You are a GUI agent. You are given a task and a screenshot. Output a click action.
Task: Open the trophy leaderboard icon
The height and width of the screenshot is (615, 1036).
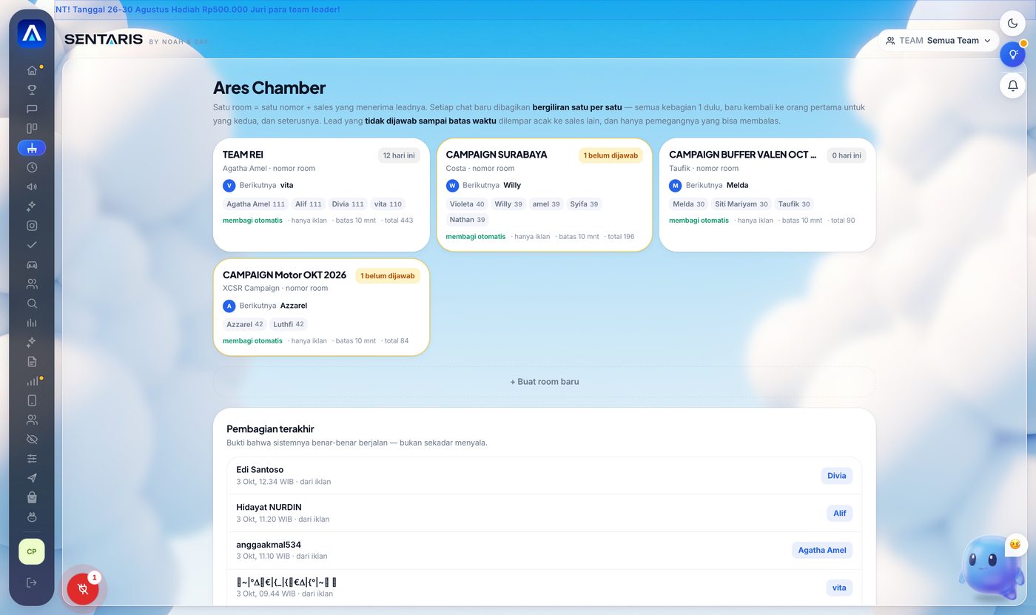(x=32, y=90)
